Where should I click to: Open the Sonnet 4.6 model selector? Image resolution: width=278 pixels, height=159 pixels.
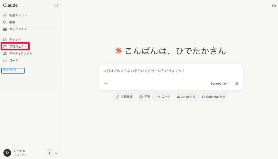point(219,84)
